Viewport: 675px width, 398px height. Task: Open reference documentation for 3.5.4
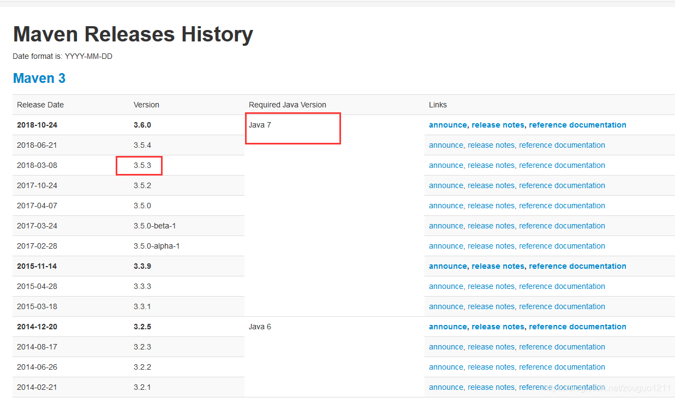click(x=562, y=145)
